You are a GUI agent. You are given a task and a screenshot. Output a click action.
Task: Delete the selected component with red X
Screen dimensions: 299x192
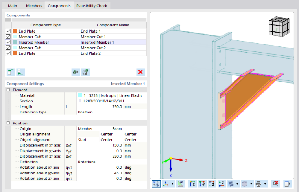coord(140,72)
